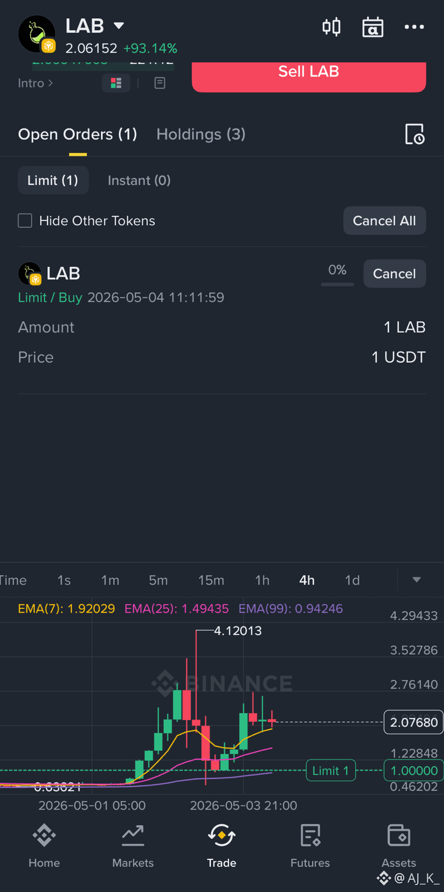Open Assets wallet in bottom navigation

tap(398, 846)
